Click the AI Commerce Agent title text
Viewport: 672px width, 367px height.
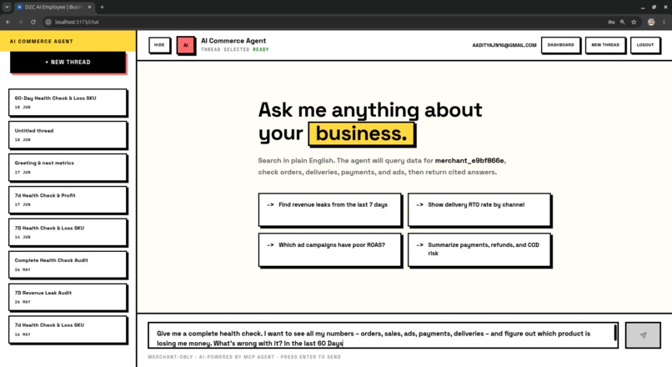point(233,41)
